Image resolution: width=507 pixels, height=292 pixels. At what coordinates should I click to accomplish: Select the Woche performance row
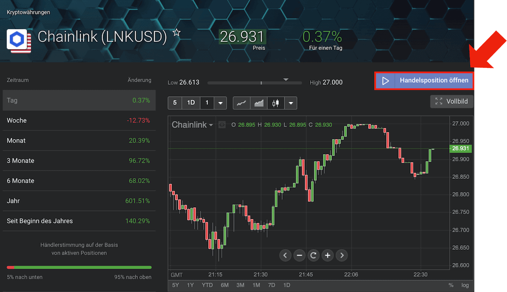(x=79, y=120)
